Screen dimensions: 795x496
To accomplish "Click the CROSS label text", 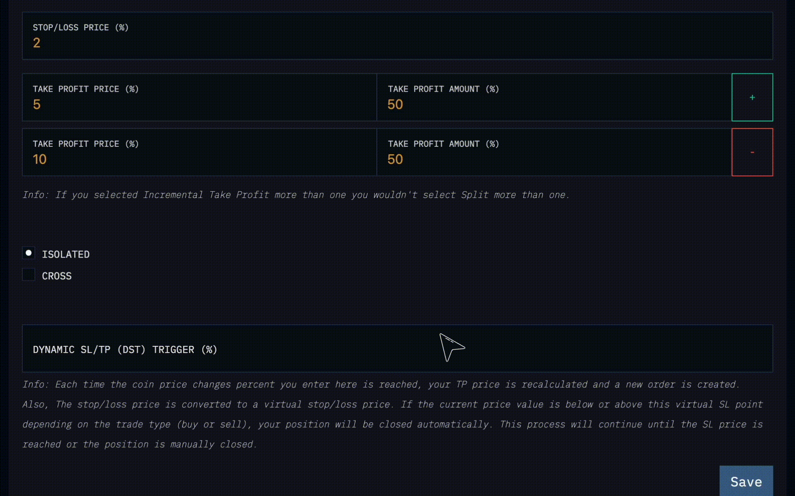I will pyautogui.click(x=57, y=276).
